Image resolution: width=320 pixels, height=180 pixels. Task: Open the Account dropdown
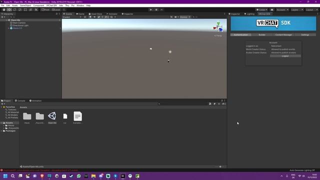click(x=282, y=9)
